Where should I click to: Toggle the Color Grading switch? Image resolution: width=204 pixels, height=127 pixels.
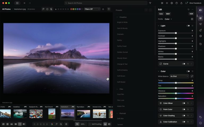point(184,116)
